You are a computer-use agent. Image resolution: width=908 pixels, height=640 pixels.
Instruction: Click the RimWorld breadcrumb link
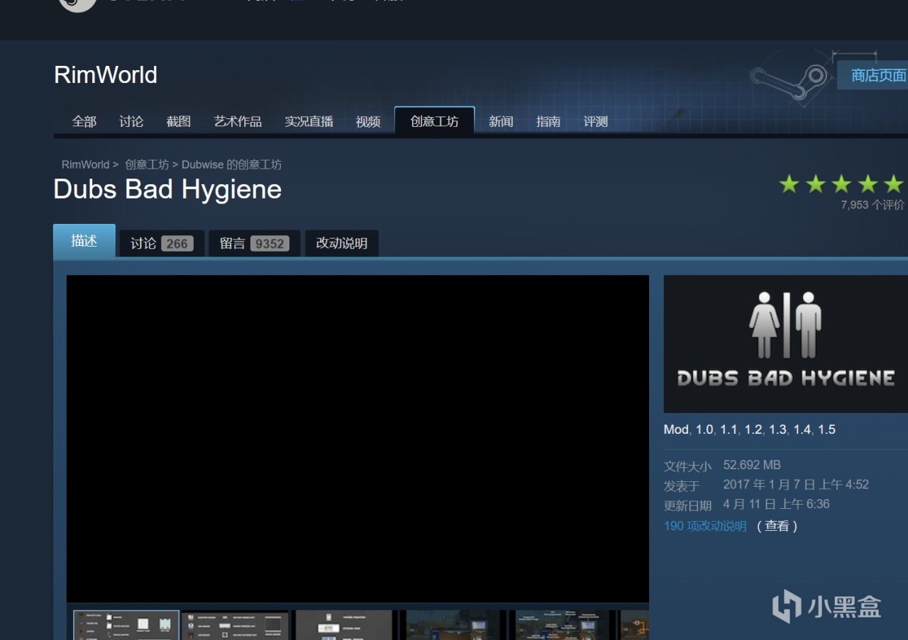(x=85, y=164)
